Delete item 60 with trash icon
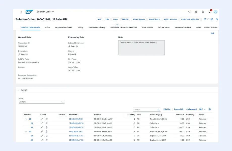This screenshot has height=151, width=232. click(x=47, y=140)
